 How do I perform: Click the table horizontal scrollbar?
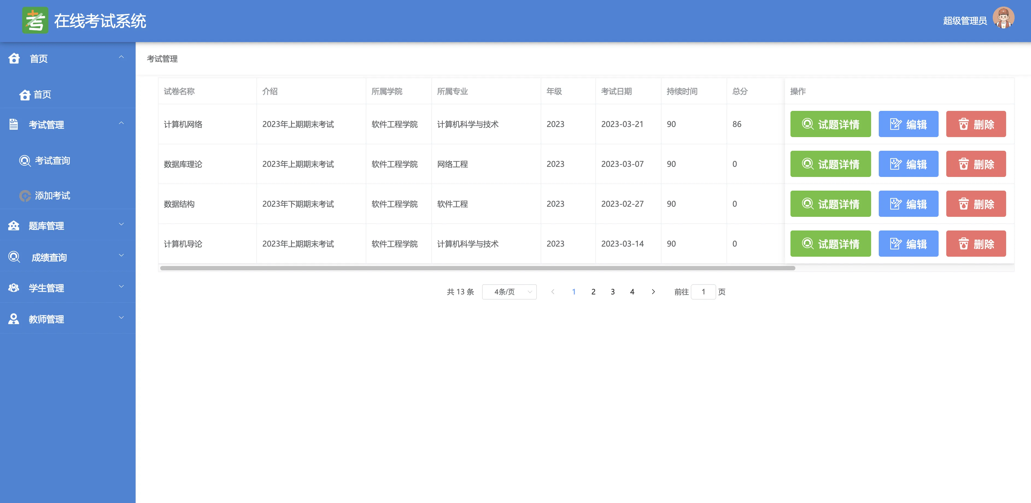tap(477, 268)
